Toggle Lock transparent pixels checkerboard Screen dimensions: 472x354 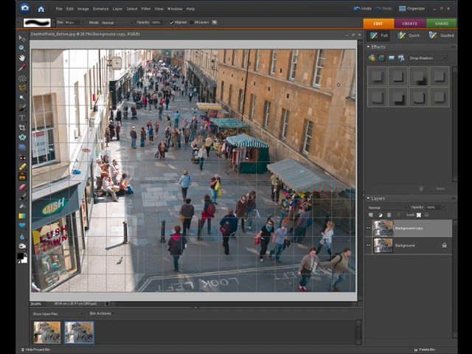click(x=419, y=215)
